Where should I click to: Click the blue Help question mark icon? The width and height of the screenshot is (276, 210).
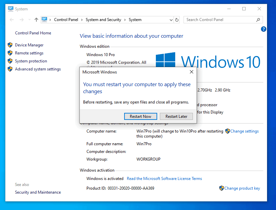coord(263,29)
